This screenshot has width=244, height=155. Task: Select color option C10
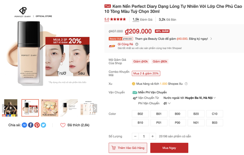[x=214, y=114]
